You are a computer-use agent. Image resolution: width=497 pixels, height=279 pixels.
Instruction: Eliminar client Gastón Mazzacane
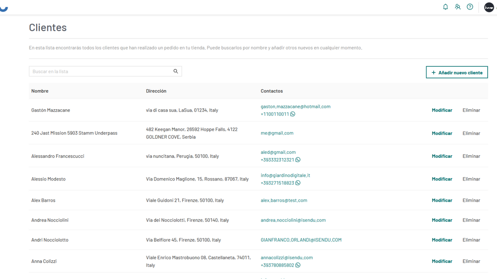coord(471,110)
